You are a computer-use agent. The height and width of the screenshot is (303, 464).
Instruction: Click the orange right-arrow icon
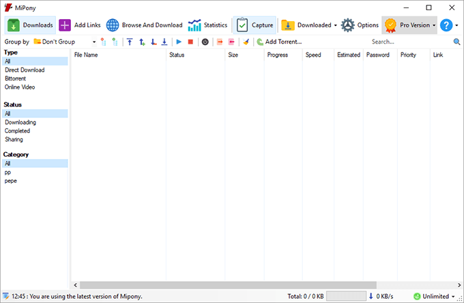[x=220, y=42]
